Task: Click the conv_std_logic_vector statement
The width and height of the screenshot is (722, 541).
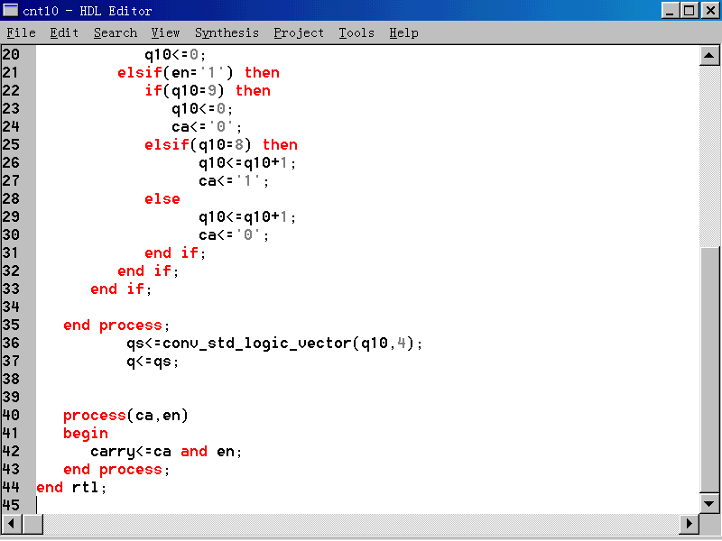Action: pos(275,344)
